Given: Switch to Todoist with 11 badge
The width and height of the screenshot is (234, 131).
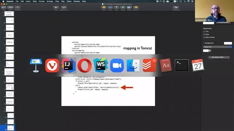Looking at the screenshot, I should point(150,65).
